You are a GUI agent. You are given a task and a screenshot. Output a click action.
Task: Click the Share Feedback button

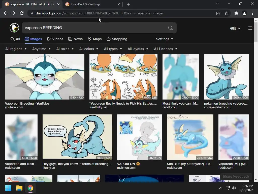pos(236,176)
